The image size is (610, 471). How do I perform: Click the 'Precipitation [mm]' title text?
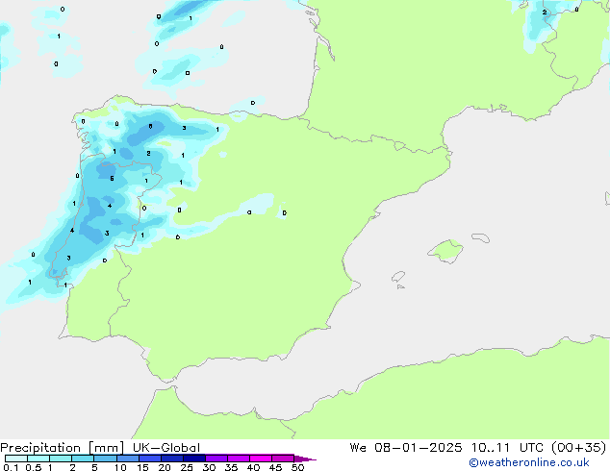pyautogui.click(x=63, y=448)
